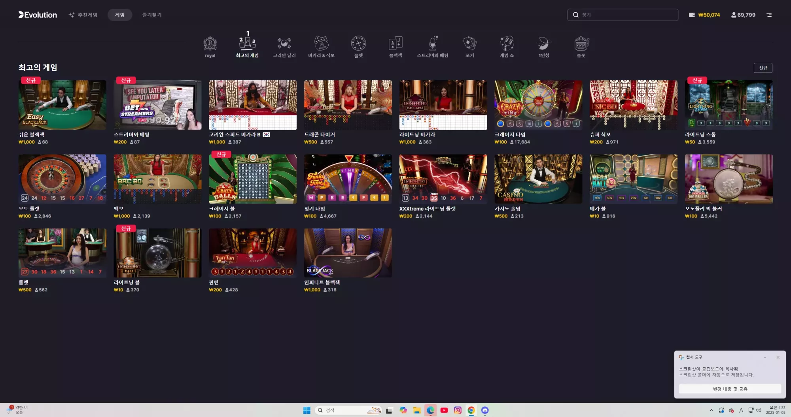Close the 캡처 도구 notification
This screenshot has height=417, width=791.
(778, 357)
